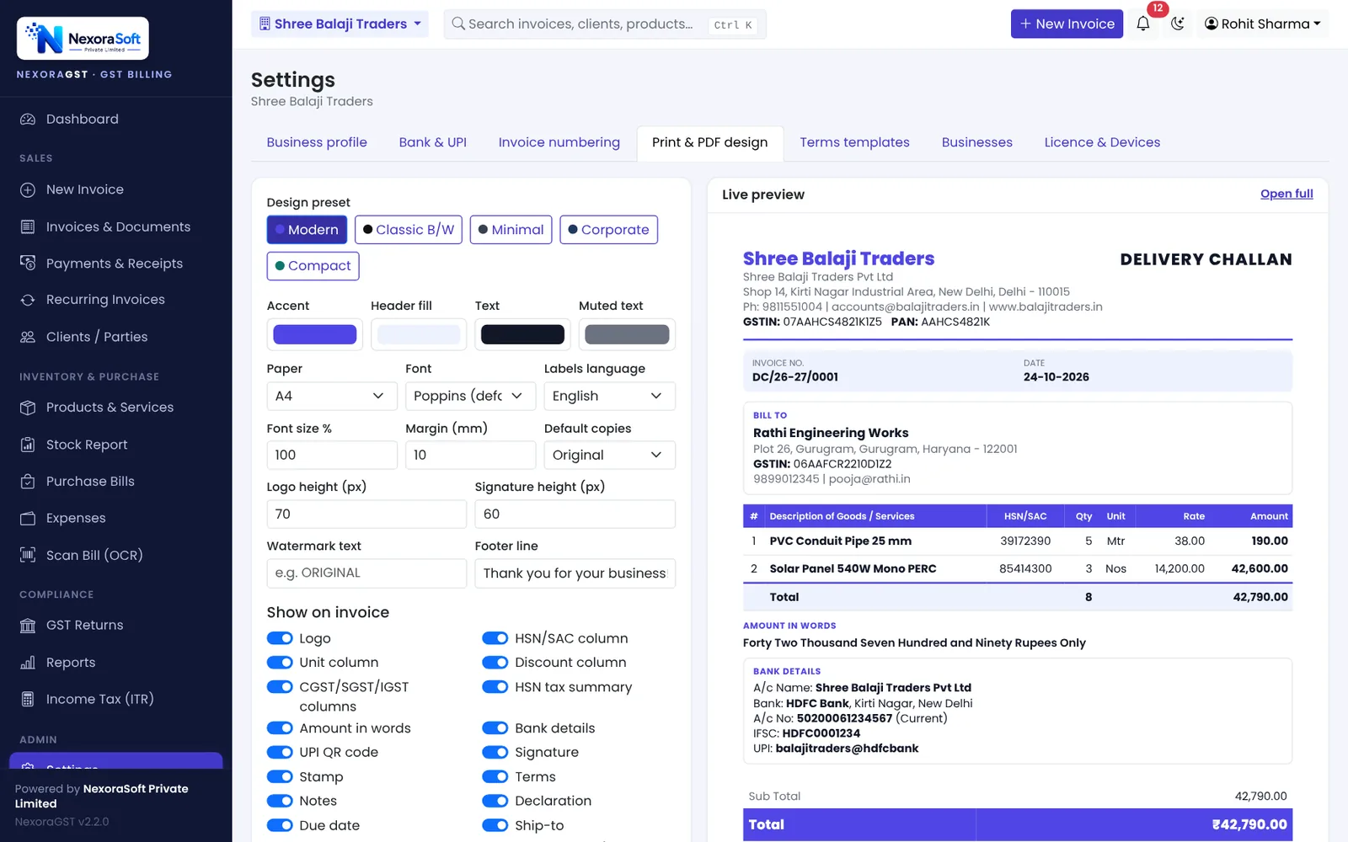Disable the HSN/SAC column switch
The width and height of the screenshot is (1348, 842).
click(x=495, y=638)
